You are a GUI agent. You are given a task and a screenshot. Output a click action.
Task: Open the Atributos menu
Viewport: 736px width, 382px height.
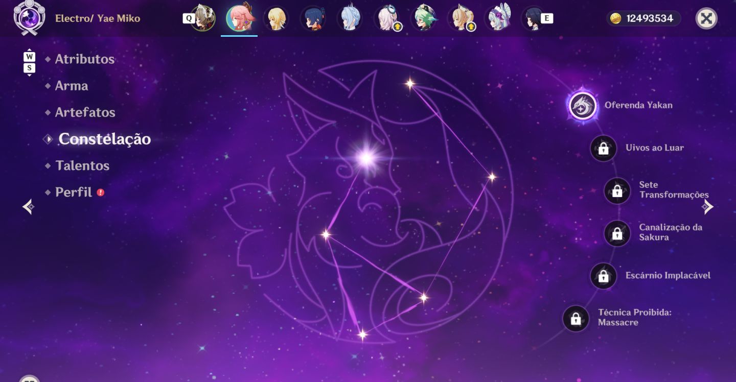[85, 59]
